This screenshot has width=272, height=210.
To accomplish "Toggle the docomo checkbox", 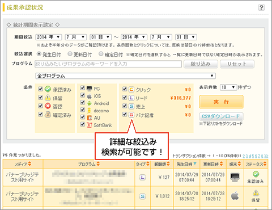I will tap(83, 110).
